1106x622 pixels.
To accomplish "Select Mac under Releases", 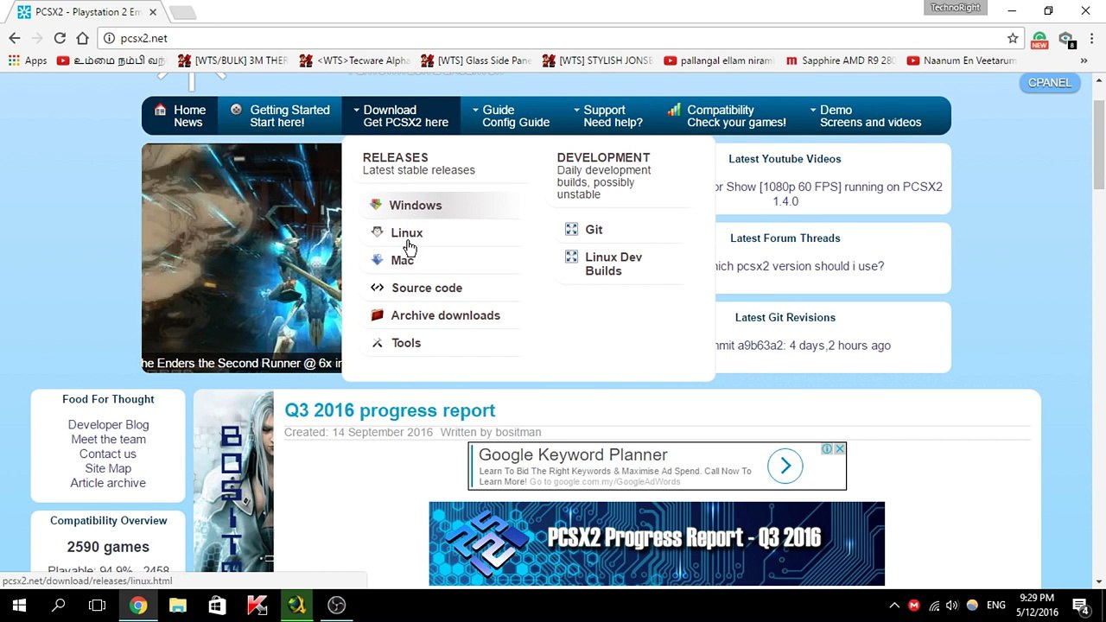I will 402,260.
